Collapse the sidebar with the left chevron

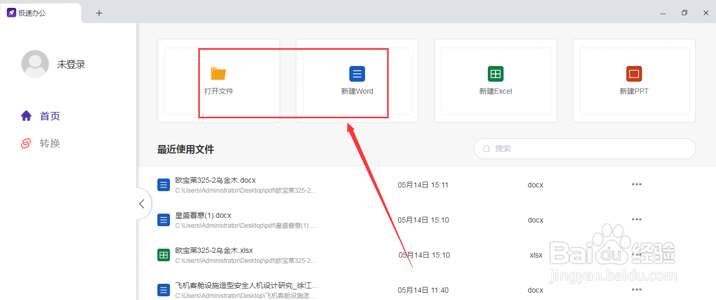pos(142,204)
